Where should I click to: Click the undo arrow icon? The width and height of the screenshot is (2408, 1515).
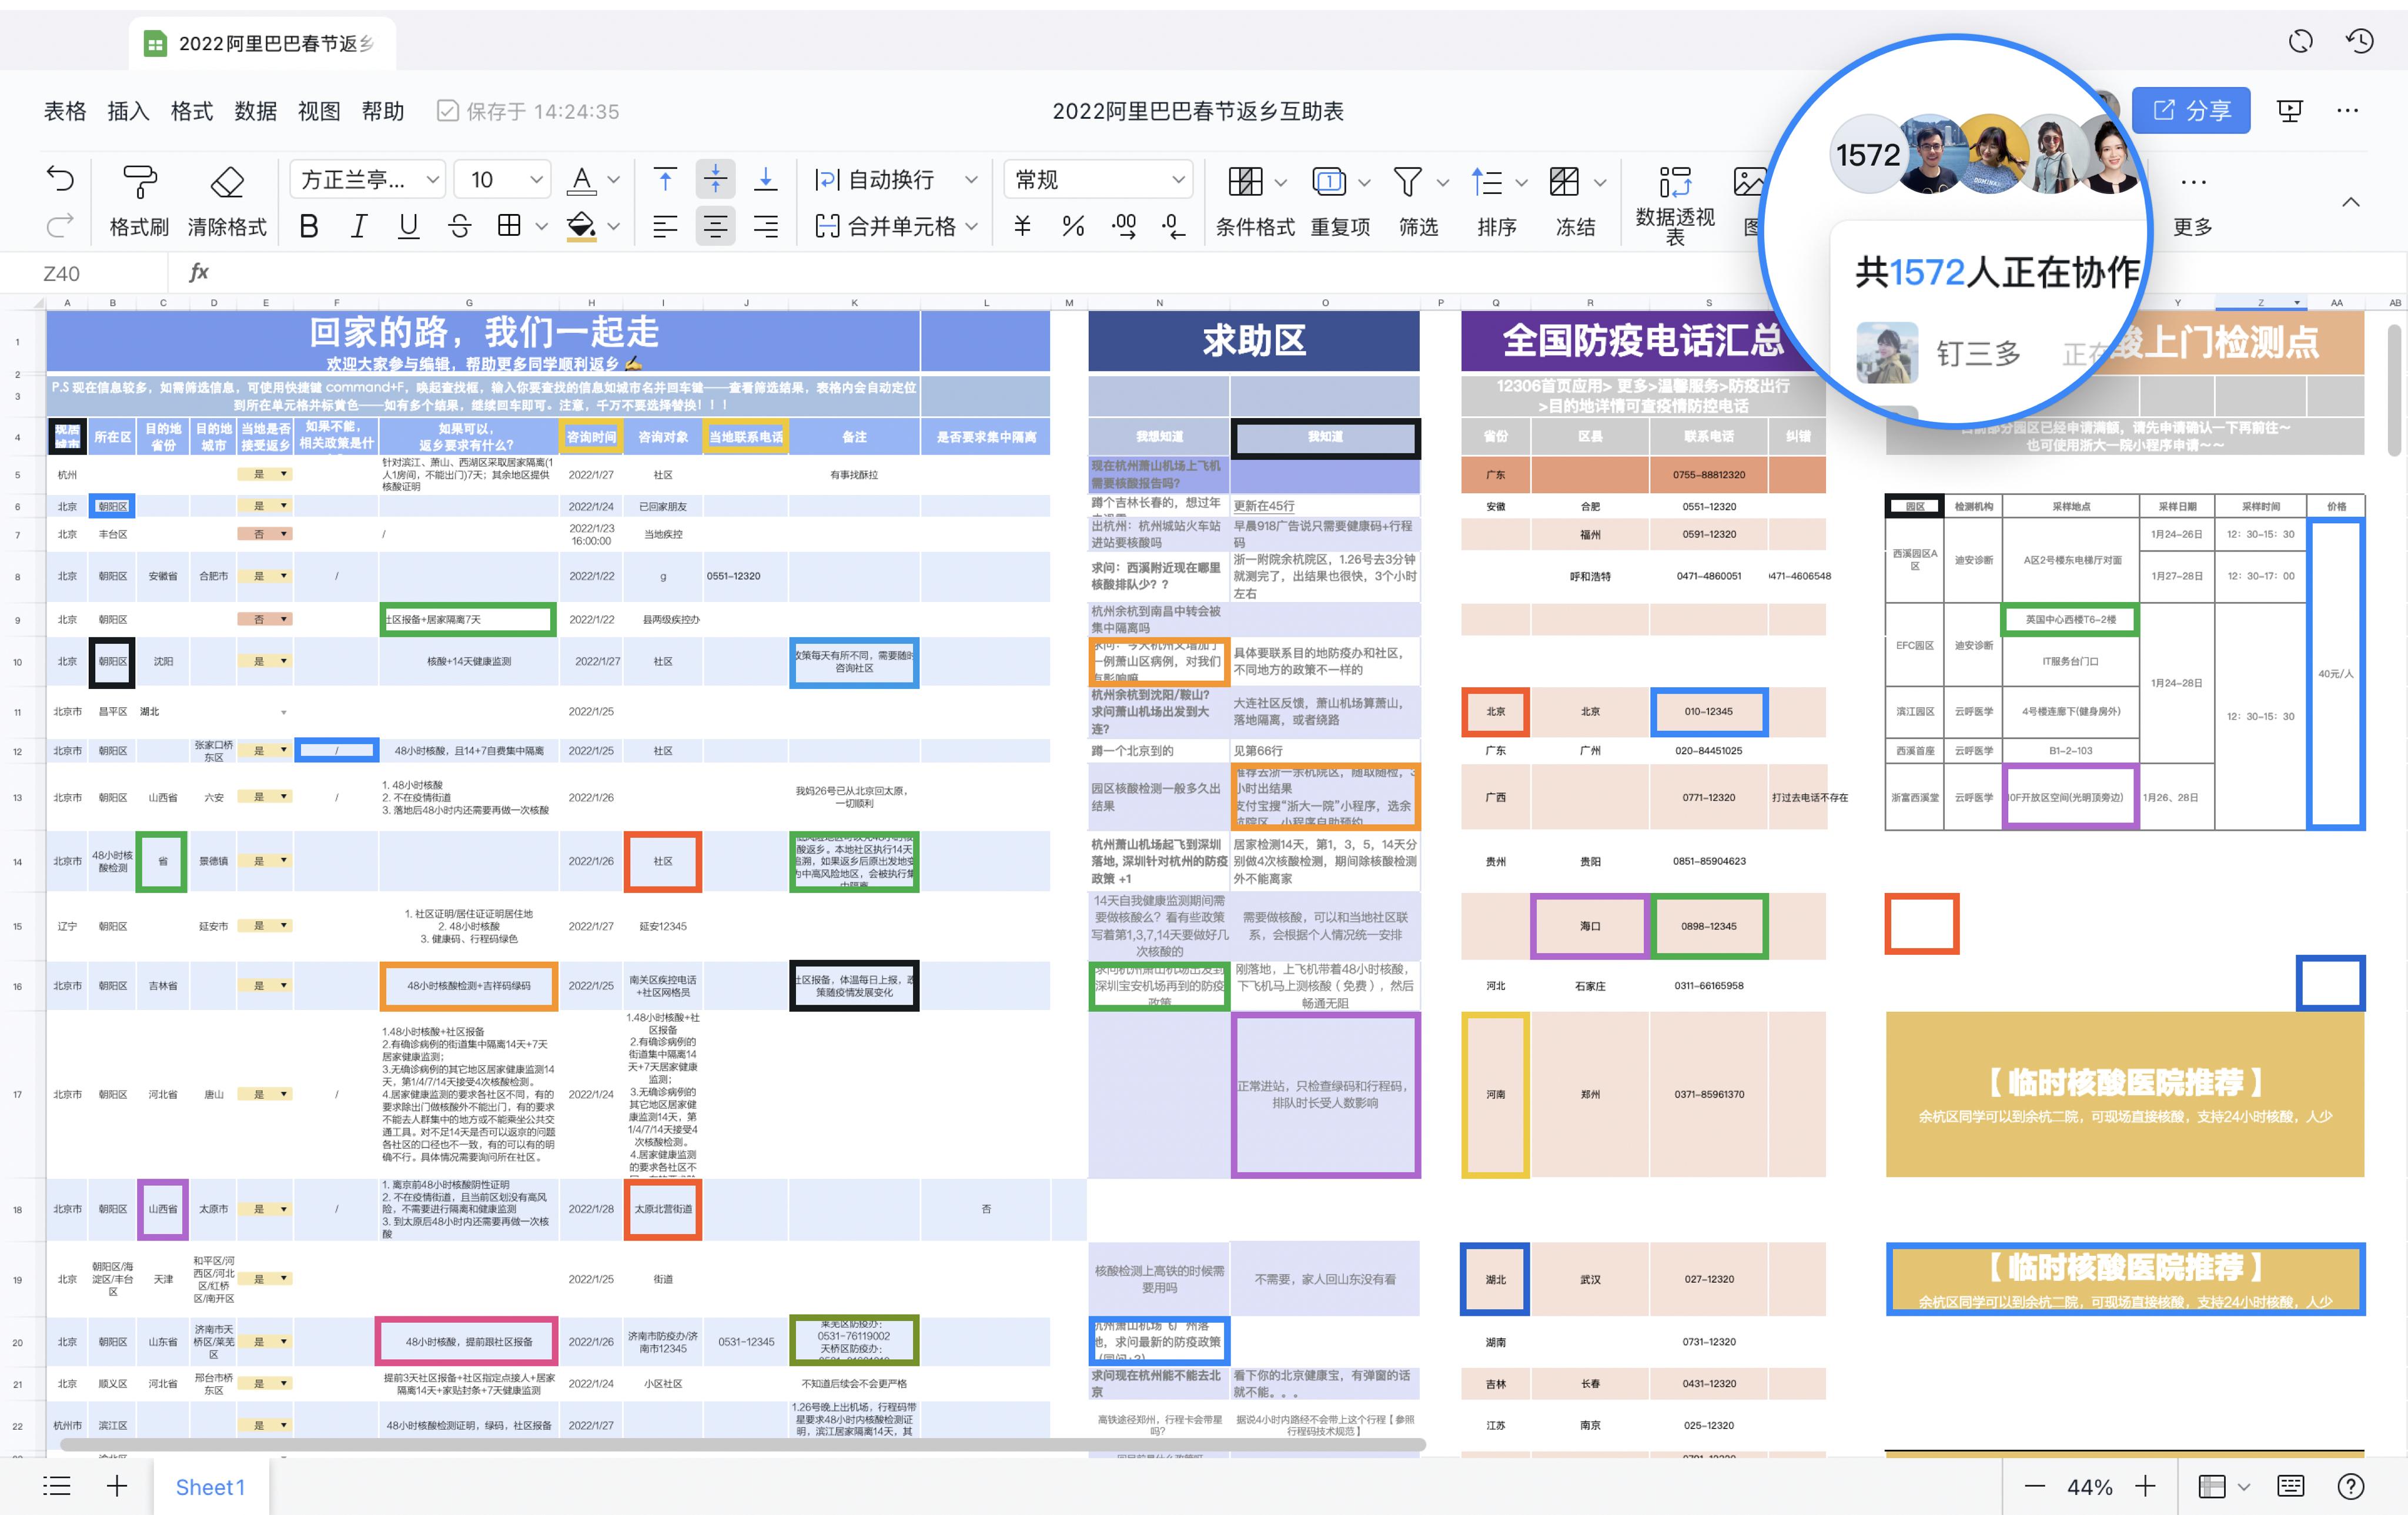(x=61, y=179)
